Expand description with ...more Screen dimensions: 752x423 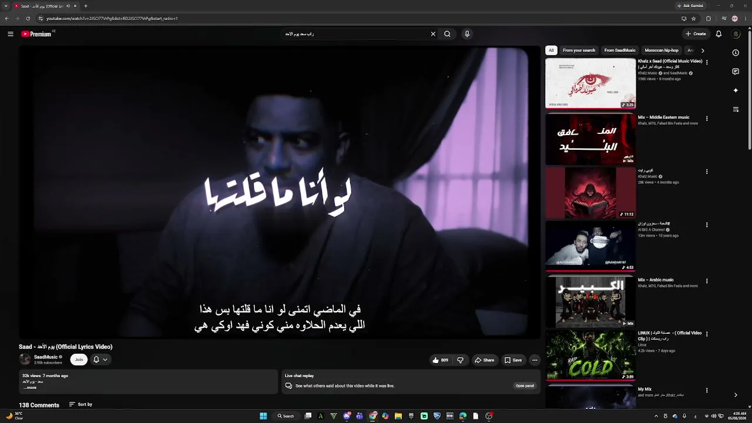coord(30,388)
